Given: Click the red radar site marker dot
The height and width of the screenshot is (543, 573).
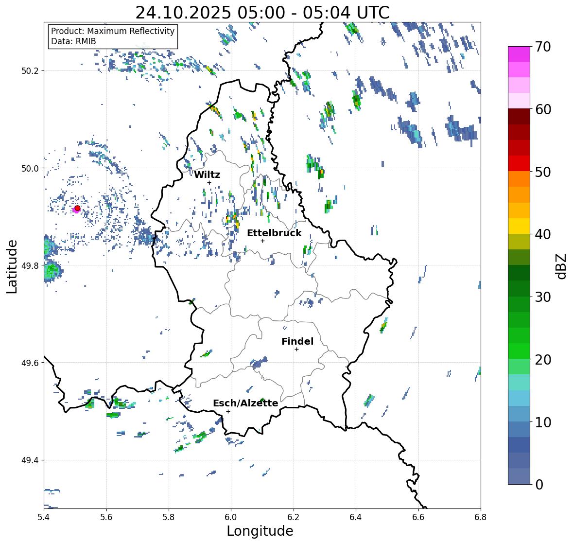Looking at the screenshot, I should pyautogui.click(x=77, y=208).
